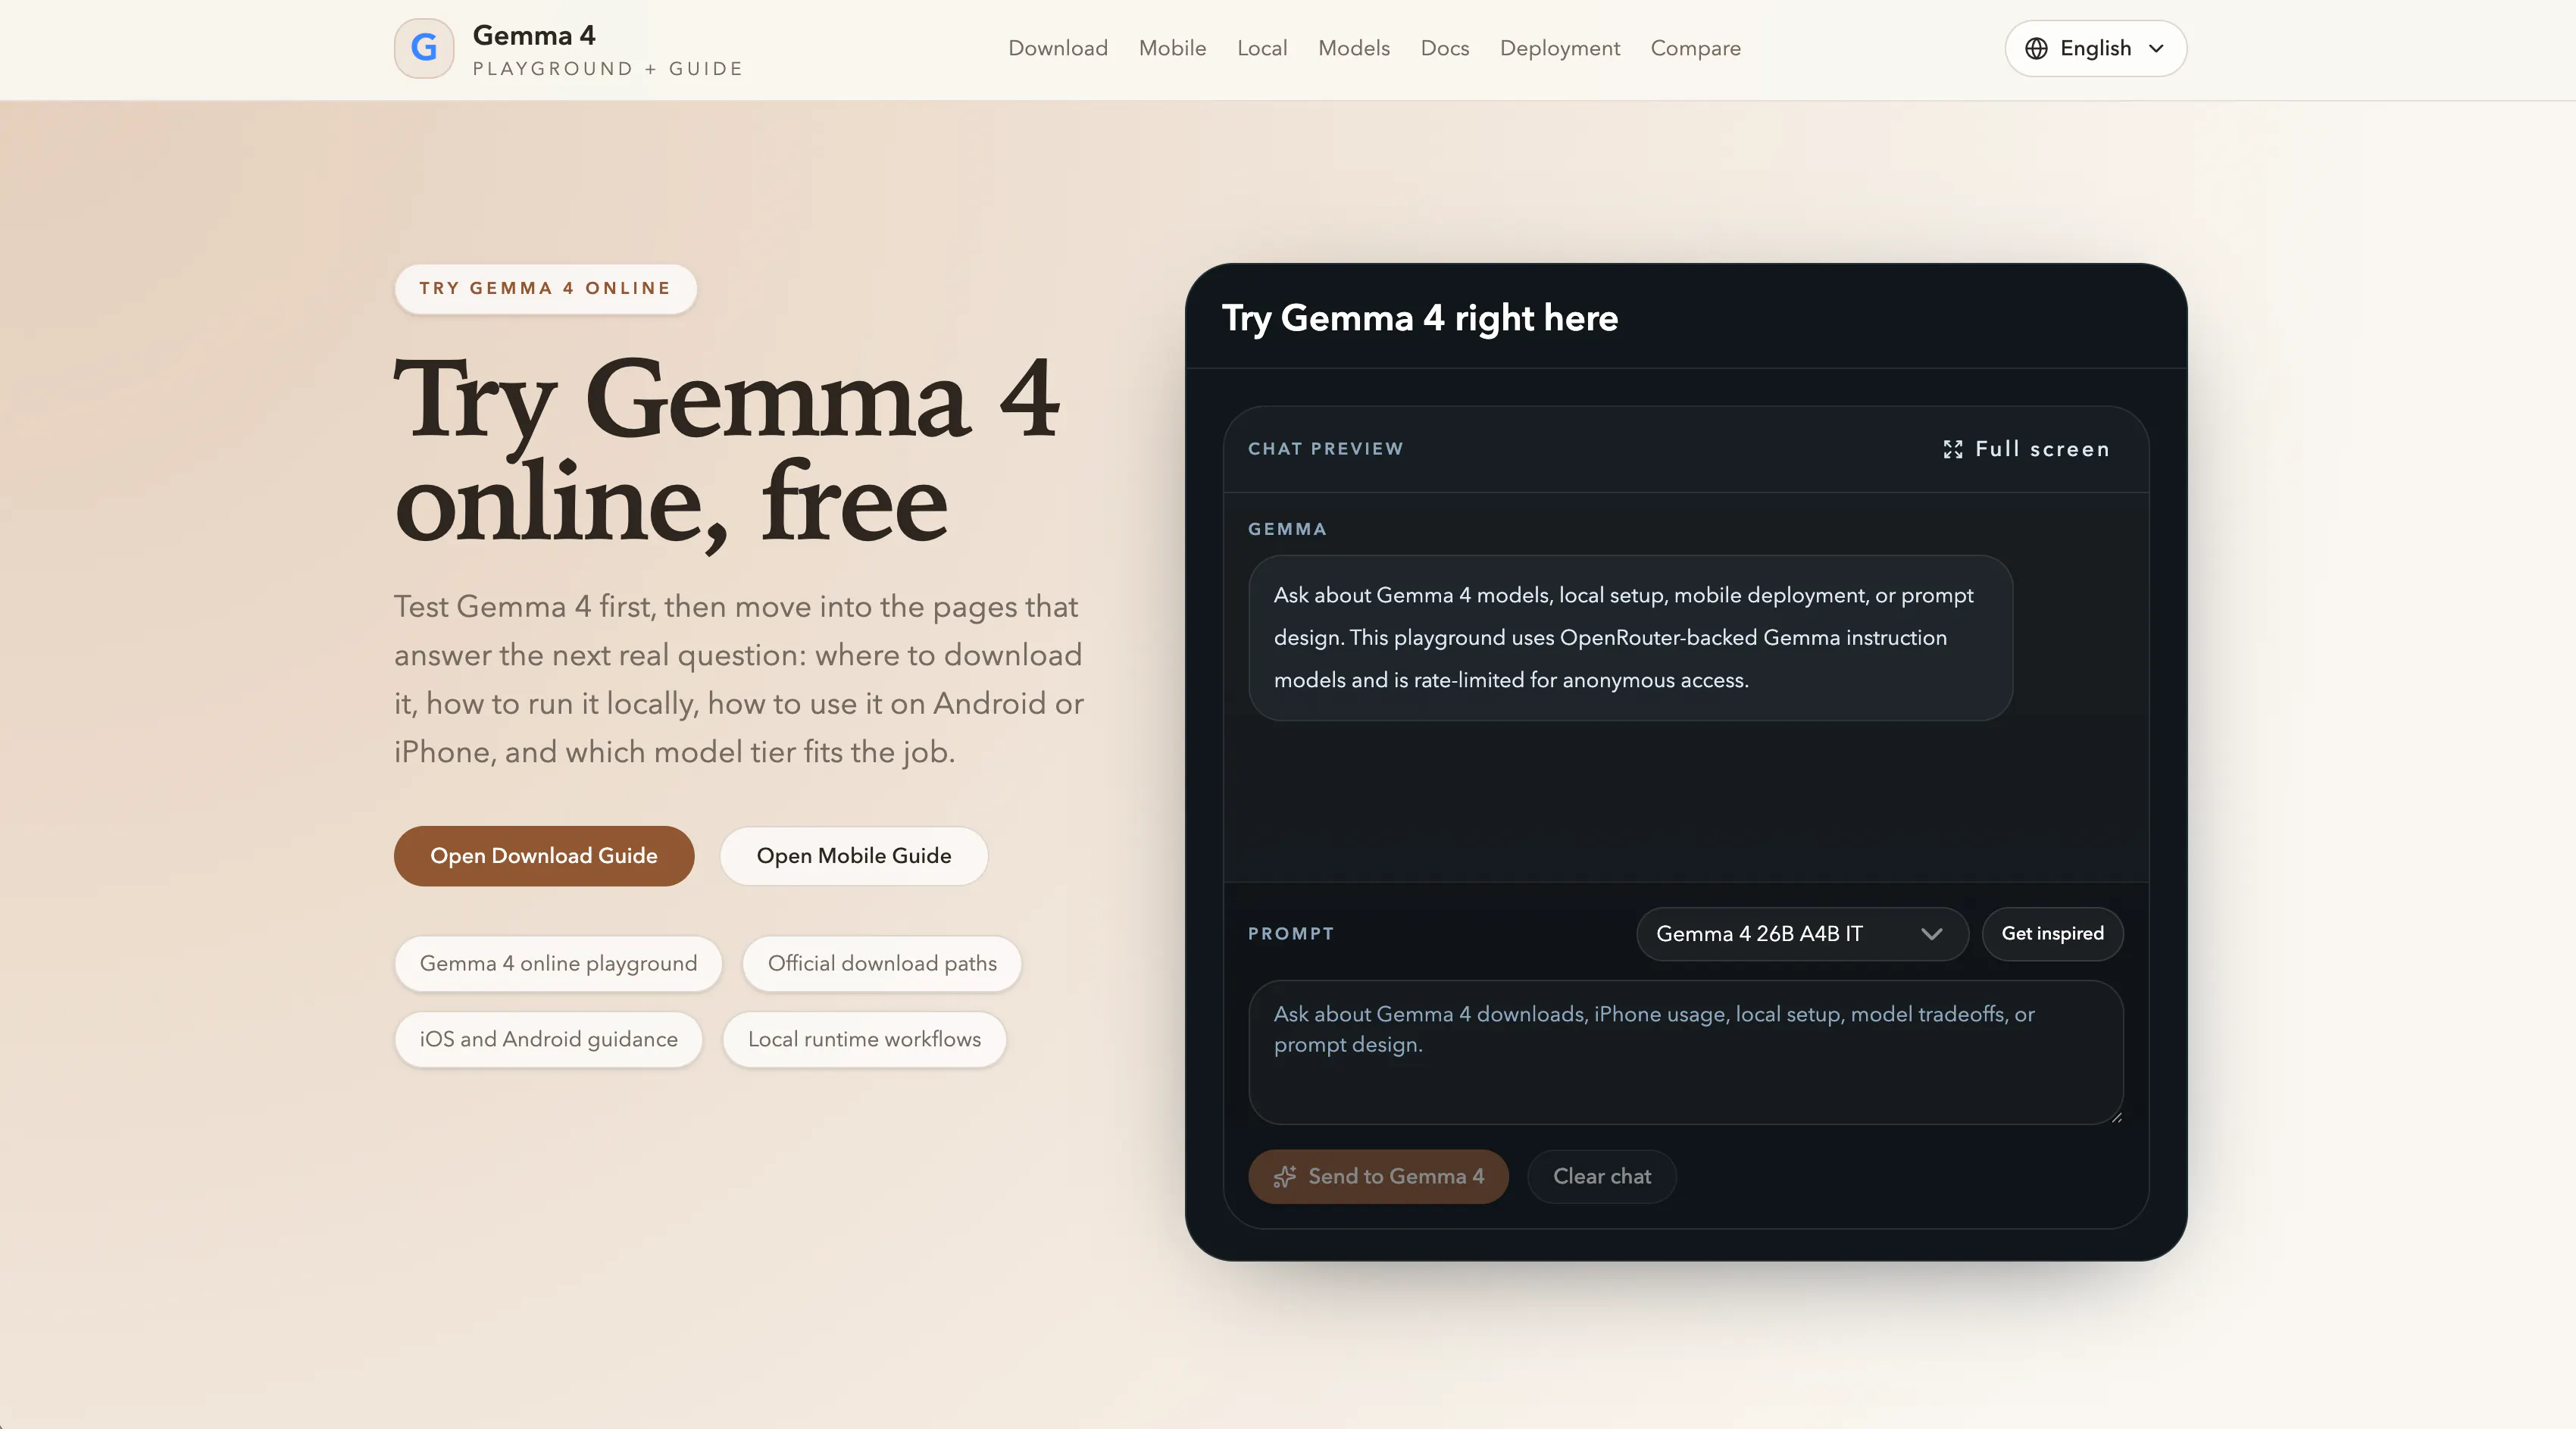
Task: Click the Gemma welcome message bubble
Action: pos(1630,638)
